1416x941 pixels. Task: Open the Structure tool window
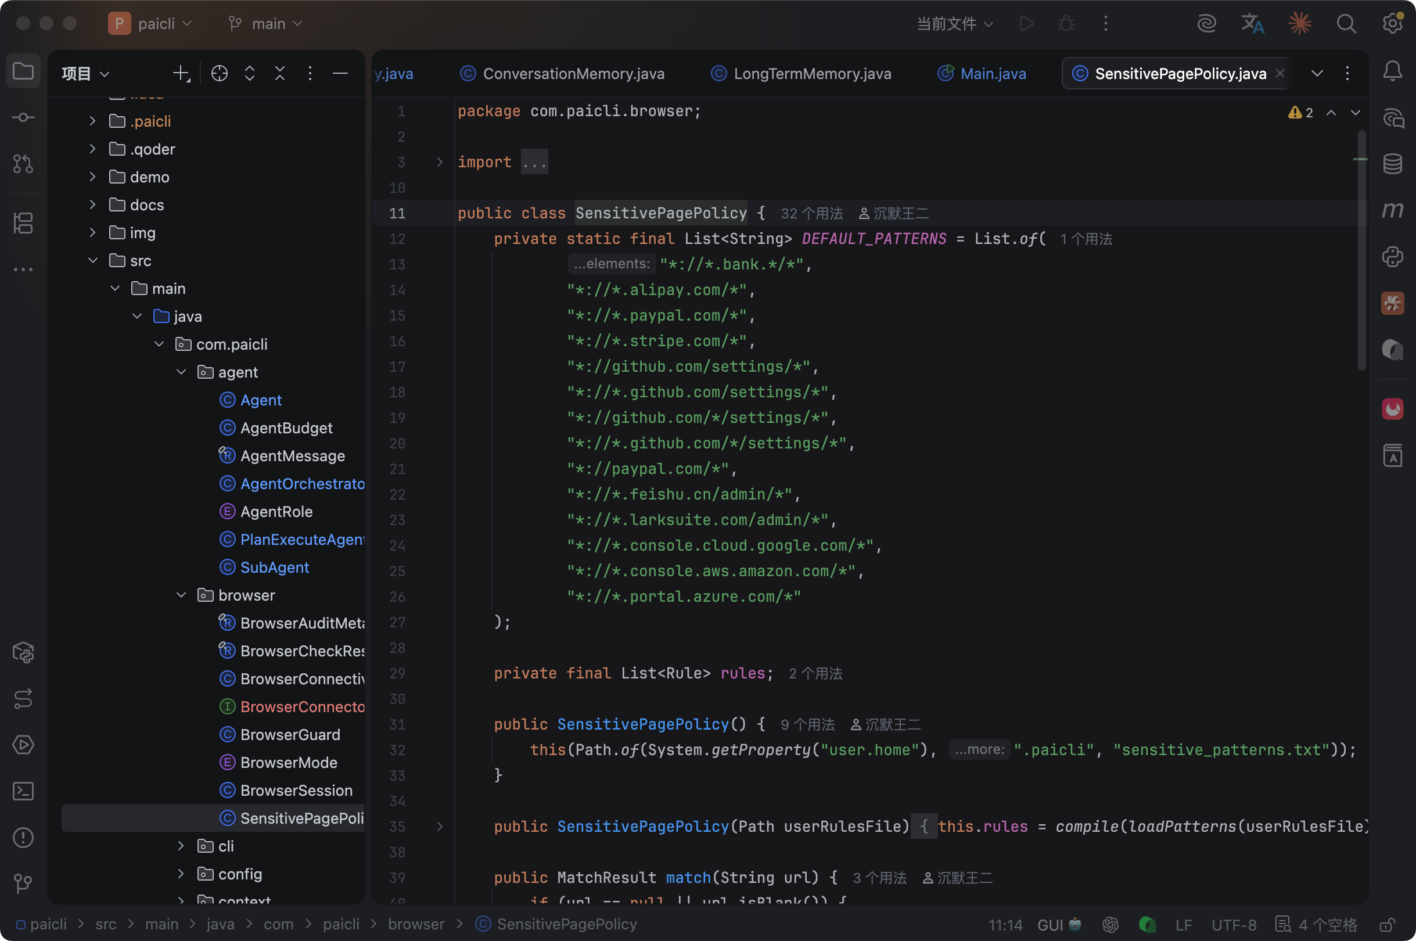(x=23, y=223)
